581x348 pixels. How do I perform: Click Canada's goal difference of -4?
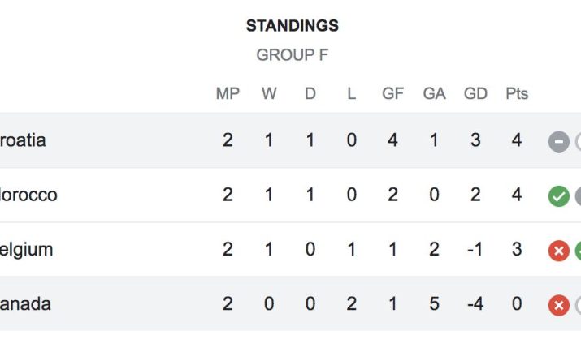point(475,304)
